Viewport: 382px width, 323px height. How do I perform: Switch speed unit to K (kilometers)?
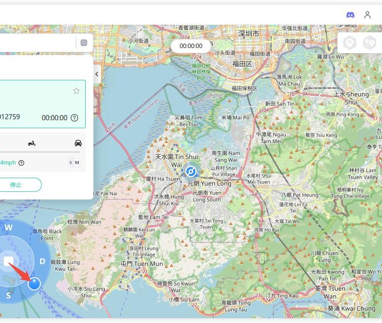[x=71, y=163]
